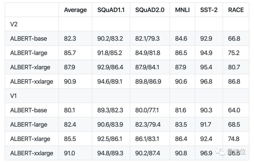254x163 pixels.
Task: Click the MNLI column header
Action: click(x=183, y=10)
